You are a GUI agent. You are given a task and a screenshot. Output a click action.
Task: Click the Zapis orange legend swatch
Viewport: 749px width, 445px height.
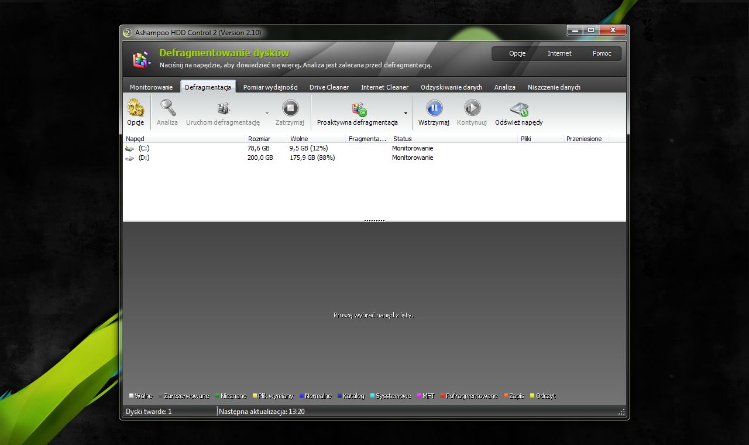(x=506, y=396)
